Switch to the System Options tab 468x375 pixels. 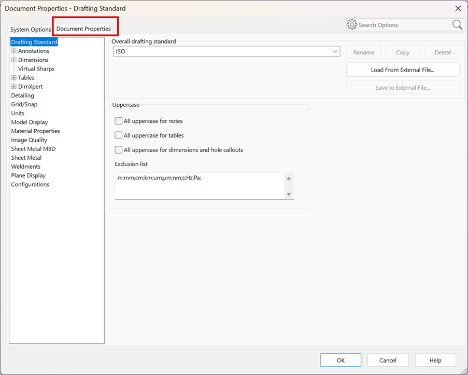coord(31,29)
